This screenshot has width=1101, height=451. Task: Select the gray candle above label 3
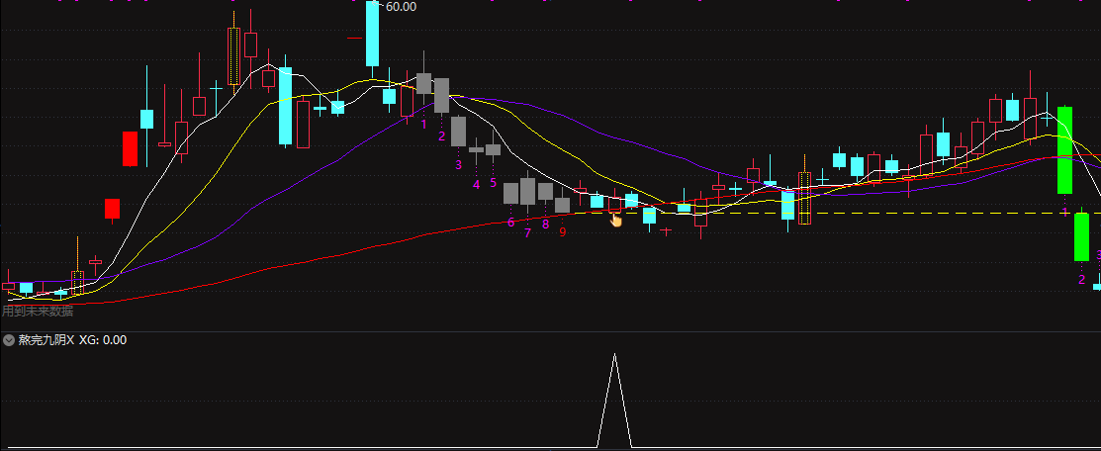pos(459,132)
